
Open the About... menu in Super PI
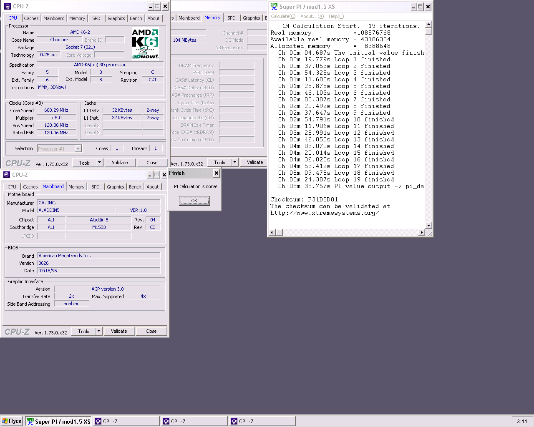click(312, 16)
